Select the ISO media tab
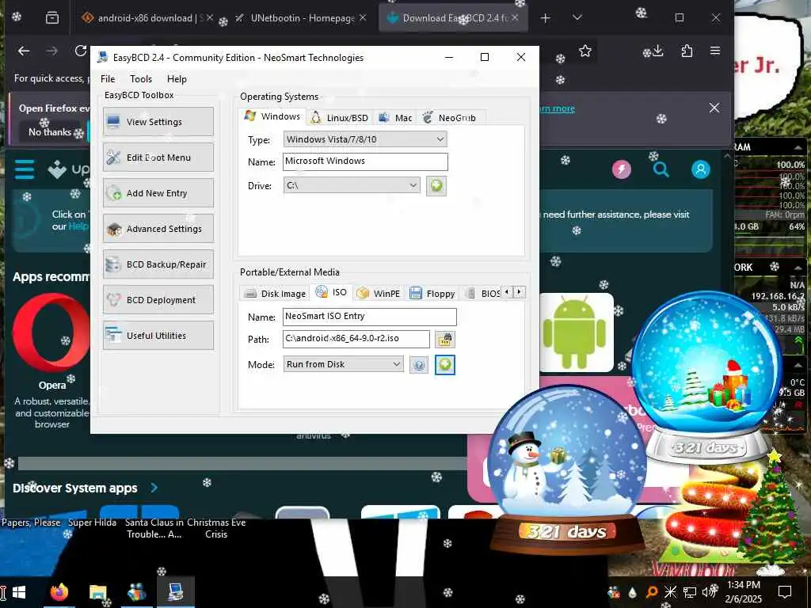 point(331,292)
